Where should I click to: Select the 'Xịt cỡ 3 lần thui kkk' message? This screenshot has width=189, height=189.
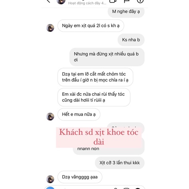point(120,163)
